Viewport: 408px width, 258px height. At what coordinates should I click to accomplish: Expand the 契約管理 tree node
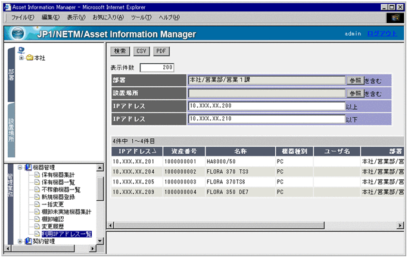pyautogui.click(x=20, y=241)
